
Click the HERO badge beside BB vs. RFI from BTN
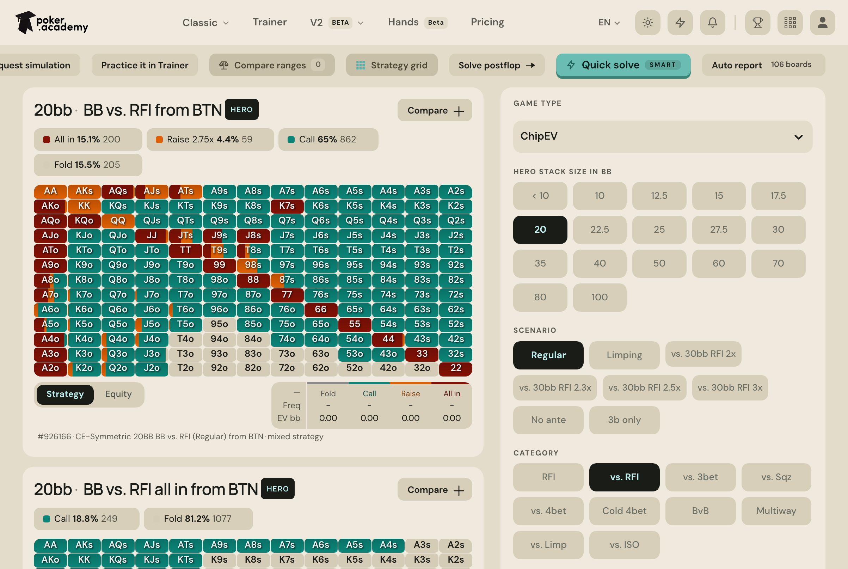[x=241, y=109]
